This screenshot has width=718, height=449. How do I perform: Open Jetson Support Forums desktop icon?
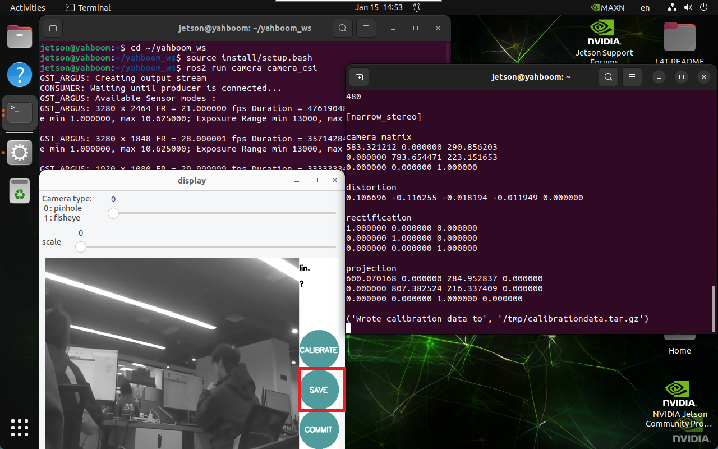tap(604, 42)
